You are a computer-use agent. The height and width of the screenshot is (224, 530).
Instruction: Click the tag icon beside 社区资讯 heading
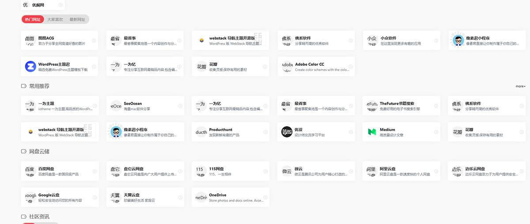click(x=24, y=217)
